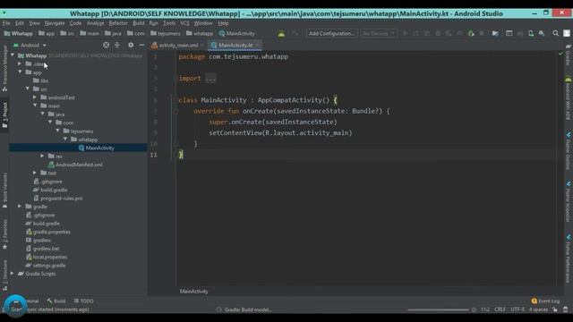Toggle read-only lock icon in status bar
The width and height of the screenshot is (573, 322).
coord(555,309)
